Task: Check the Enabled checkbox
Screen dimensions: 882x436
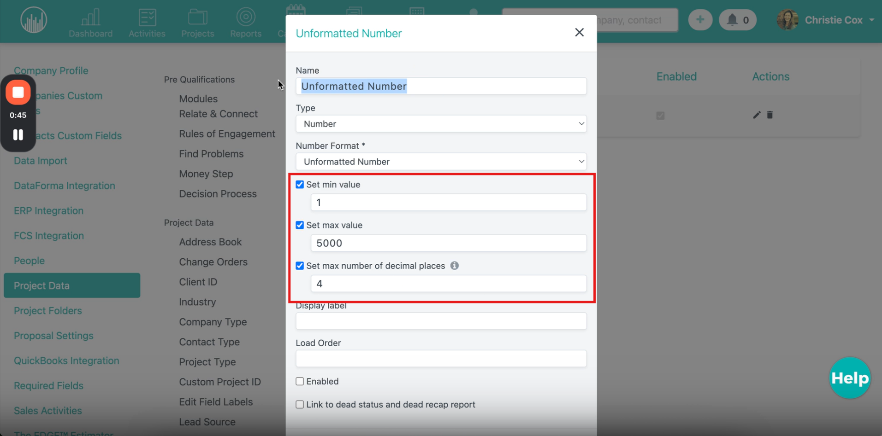Action: pos(300,381)
